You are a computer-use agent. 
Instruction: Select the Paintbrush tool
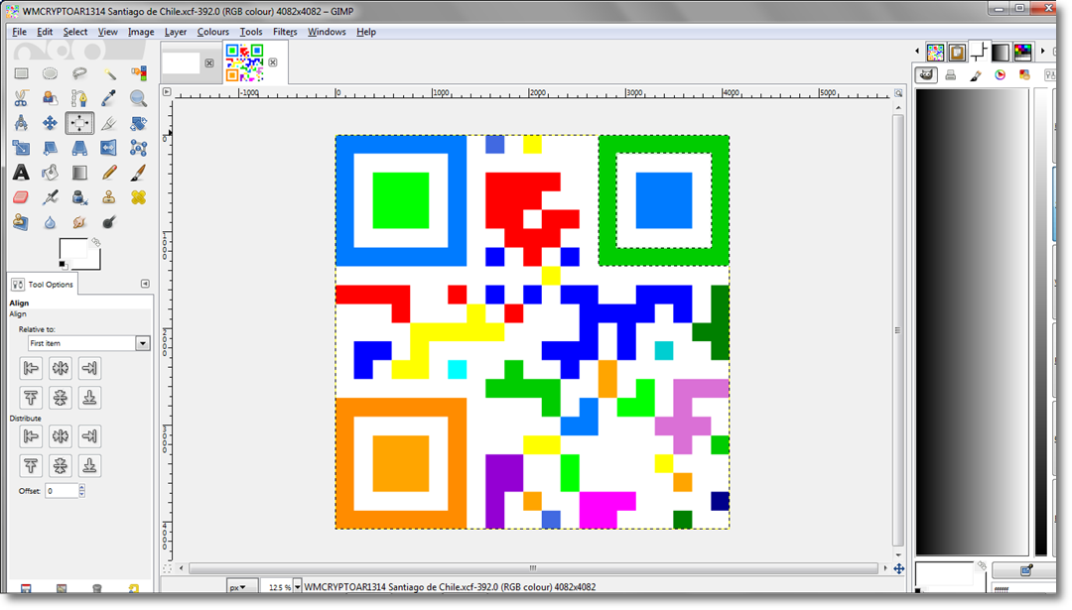click(138, 173)
